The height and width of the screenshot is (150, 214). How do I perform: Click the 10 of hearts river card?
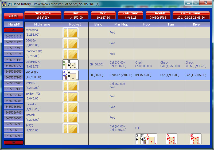point(196,139)
